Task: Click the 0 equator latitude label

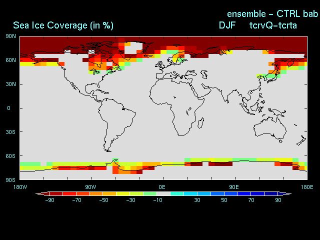Action: click(8, 108)
